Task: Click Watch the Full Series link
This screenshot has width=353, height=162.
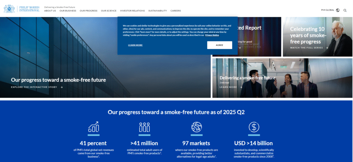Action: [x=306, y=48]
